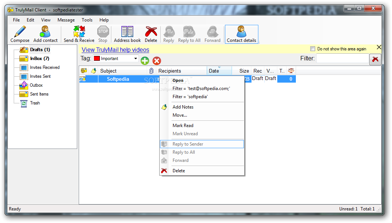Choose Move... in the context menu

tap(202, 115)
